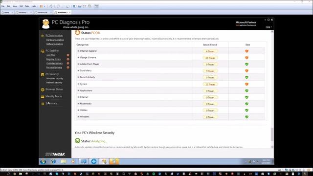Click green shield in Multimedia row
The width and height of the screenshot is (313, 176).
tap(246, 104)
